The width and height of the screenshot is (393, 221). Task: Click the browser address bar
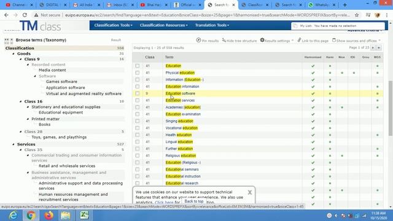(207, 15)
